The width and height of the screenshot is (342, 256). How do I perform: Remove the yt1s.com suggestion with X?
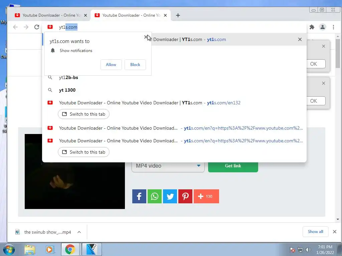click(300, 39)
